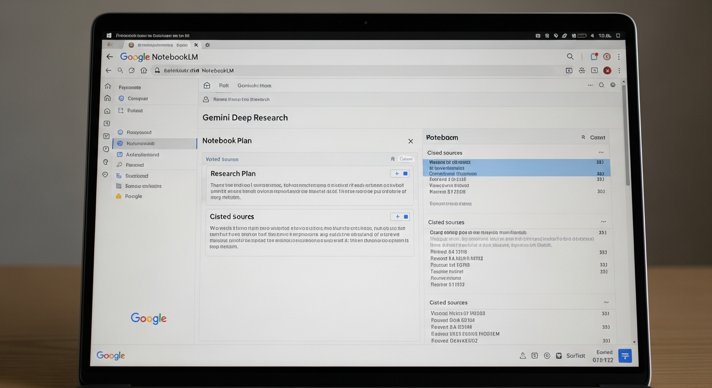Collapse the middle Cisted sourses section
This screenshot has height=388, width=712.
pyautogui.click(x=603, y=222)
